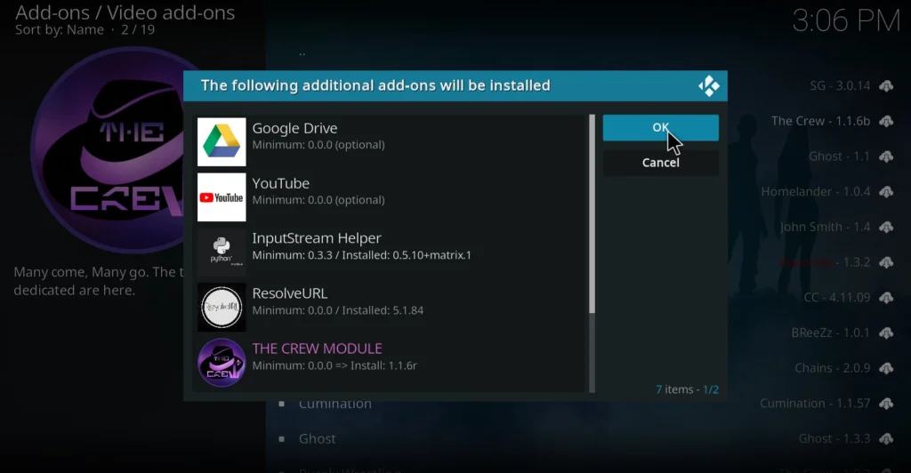Click cloud icon beside Ghost - 1.3.3

tap(886, 439)
